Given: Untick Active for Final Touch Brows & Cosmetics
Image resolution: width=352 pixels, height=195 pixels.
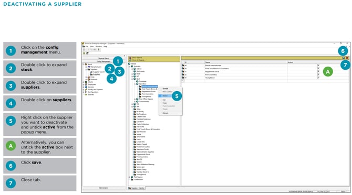Looking at the screenshot, I should (318, 69).
